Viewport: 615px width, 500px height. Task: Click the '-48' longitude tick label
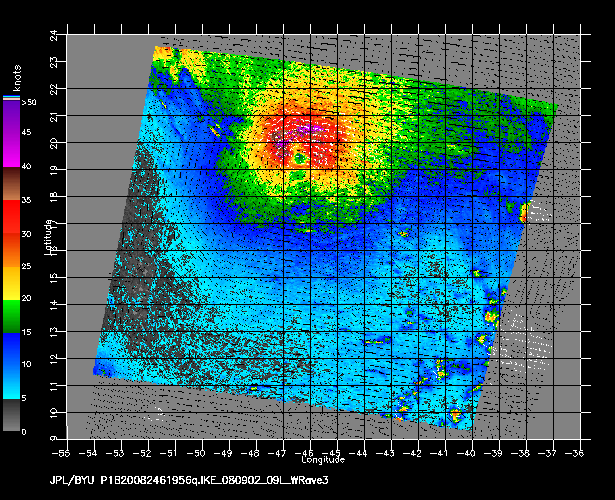[x=250, y=453]
